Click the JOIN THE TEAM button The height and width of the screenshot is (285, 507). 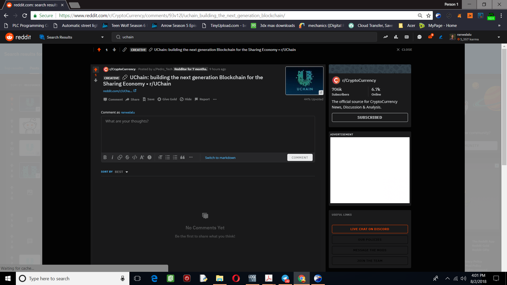click(370, 261)
